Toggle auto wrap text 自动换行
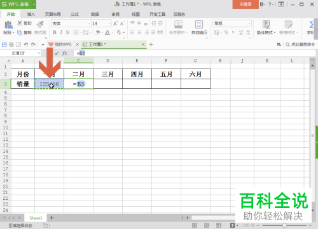 pyautogui.click(x=199, y=27)
